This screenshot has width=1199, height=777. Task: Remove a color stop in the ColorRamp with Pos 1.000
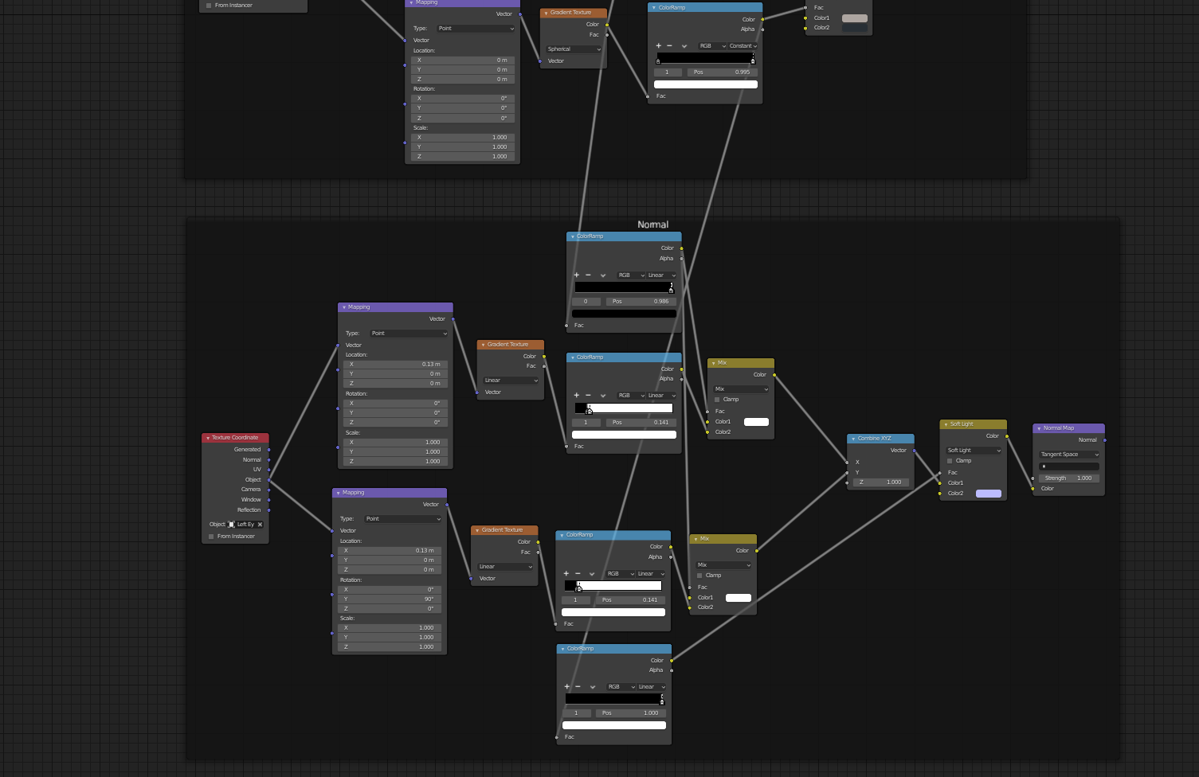tap(578, 686)
